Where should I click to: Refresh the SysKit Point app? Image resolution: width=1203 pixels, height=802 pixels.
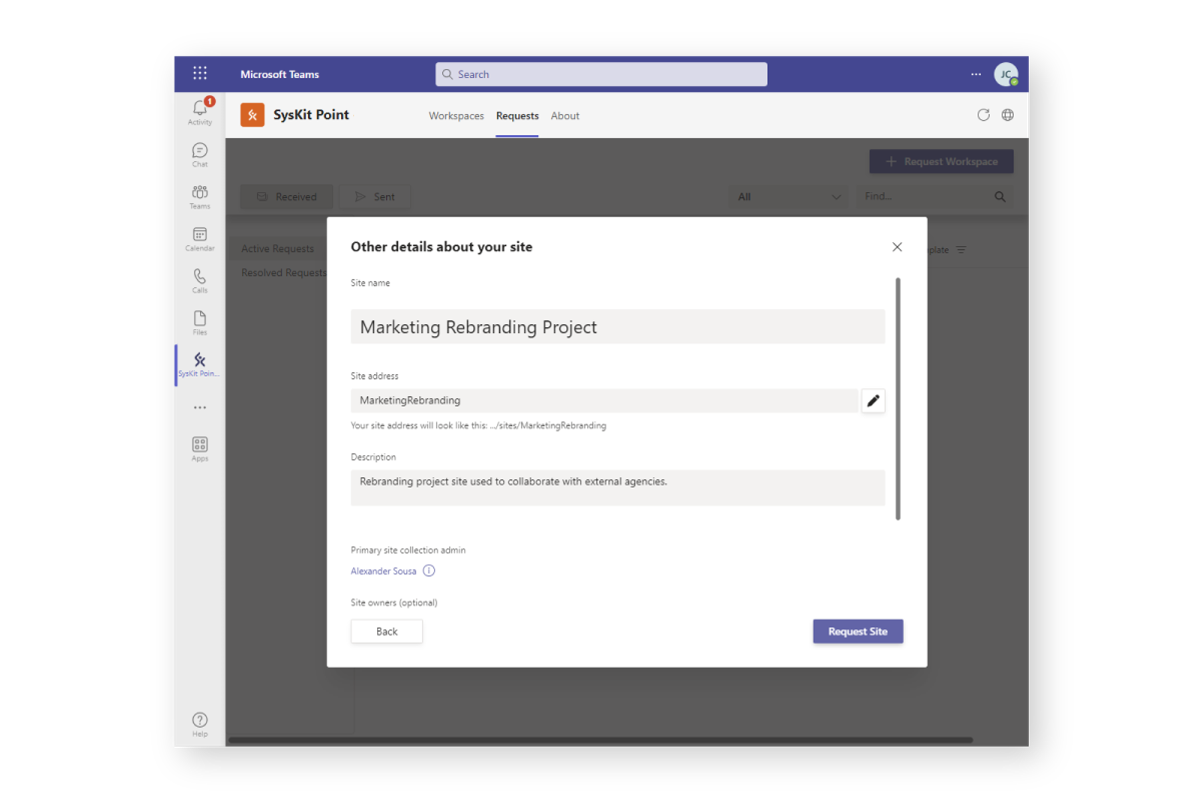click(x=983, y=115)
